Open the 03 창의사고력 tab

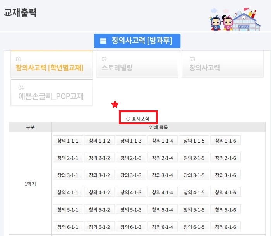(223, 64)
